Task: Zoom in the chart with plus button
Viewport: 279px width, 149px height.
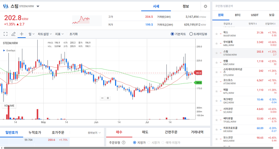Action: [108, 98]
